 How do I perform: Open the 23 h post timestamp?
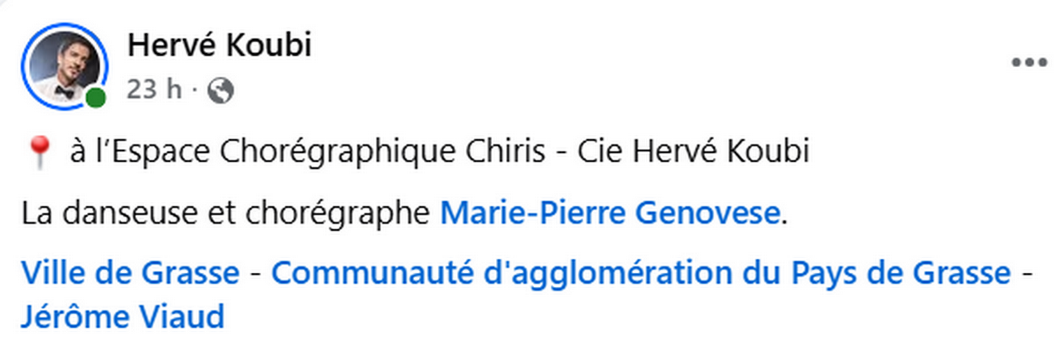155,89
